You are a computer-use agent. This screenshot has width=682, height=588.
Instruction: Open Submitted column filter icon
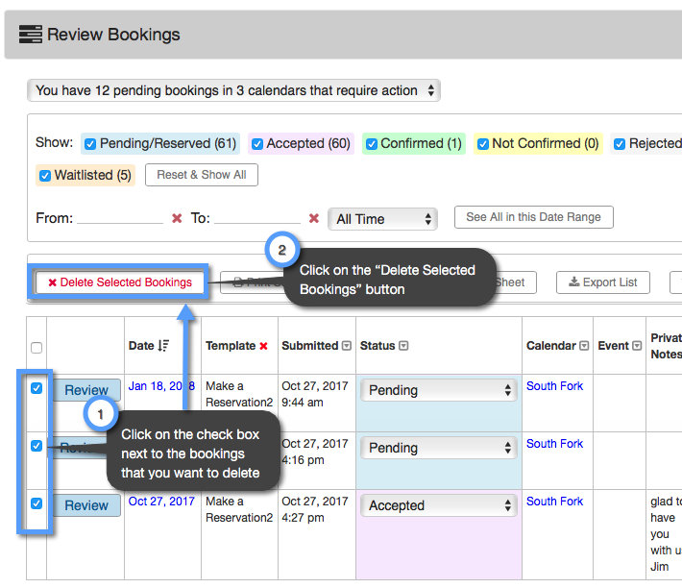pos(347,346)
